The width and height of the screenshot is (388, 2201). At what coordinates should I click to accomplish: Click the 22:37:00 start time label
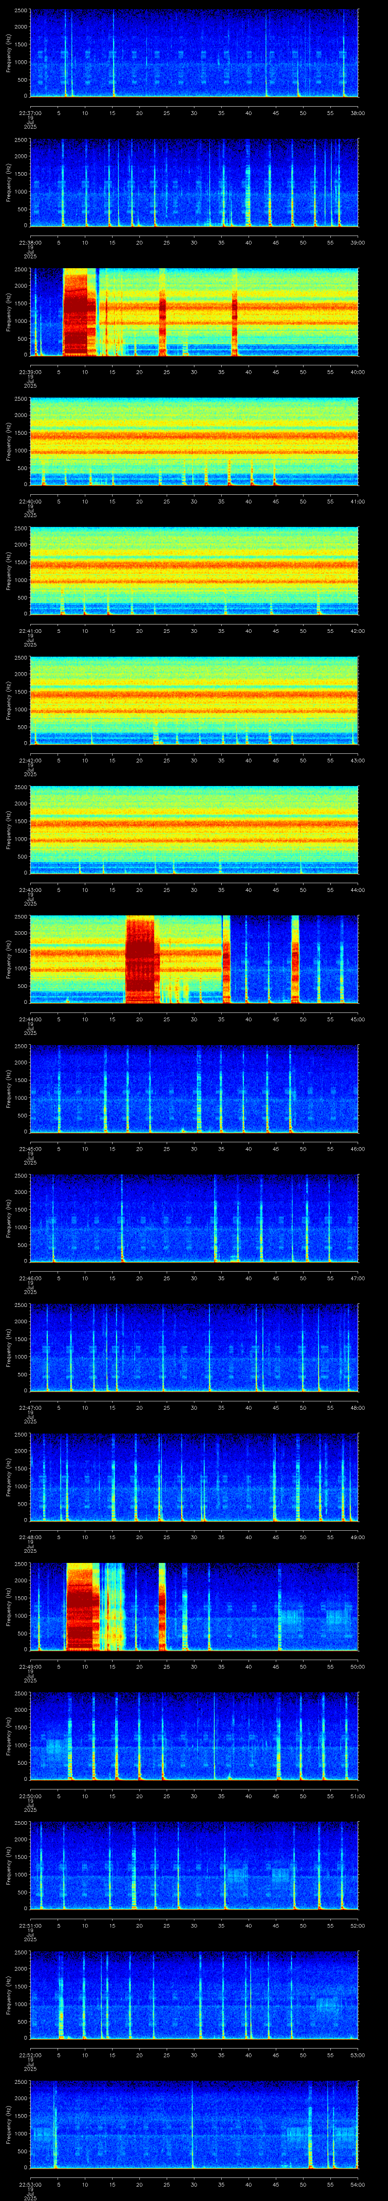coord(30,113)
